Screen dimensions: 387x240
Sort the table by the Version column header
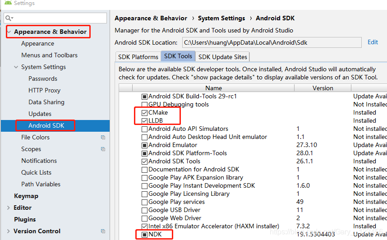click(323, 88)
